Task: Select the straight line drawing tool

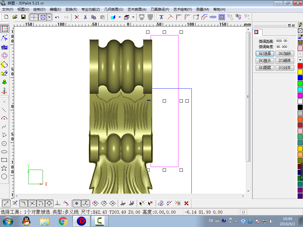Action: point(4,110)
